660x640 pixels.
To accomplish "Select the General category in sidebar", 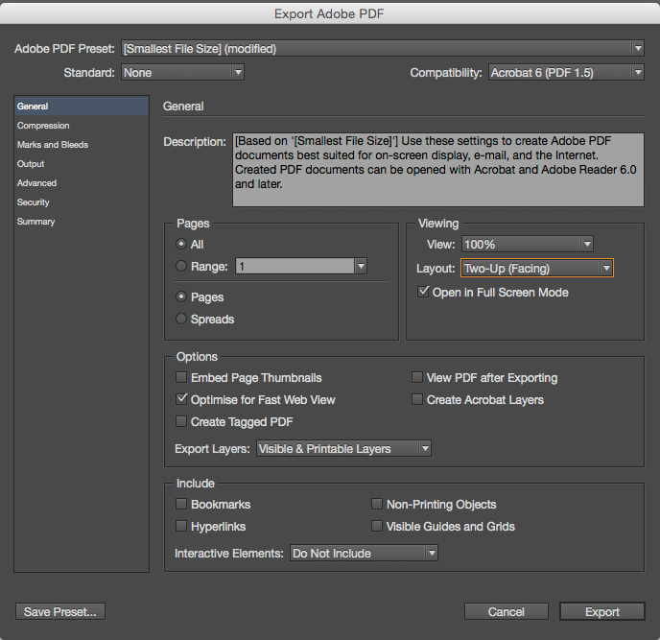I will (x=82, y=107).
